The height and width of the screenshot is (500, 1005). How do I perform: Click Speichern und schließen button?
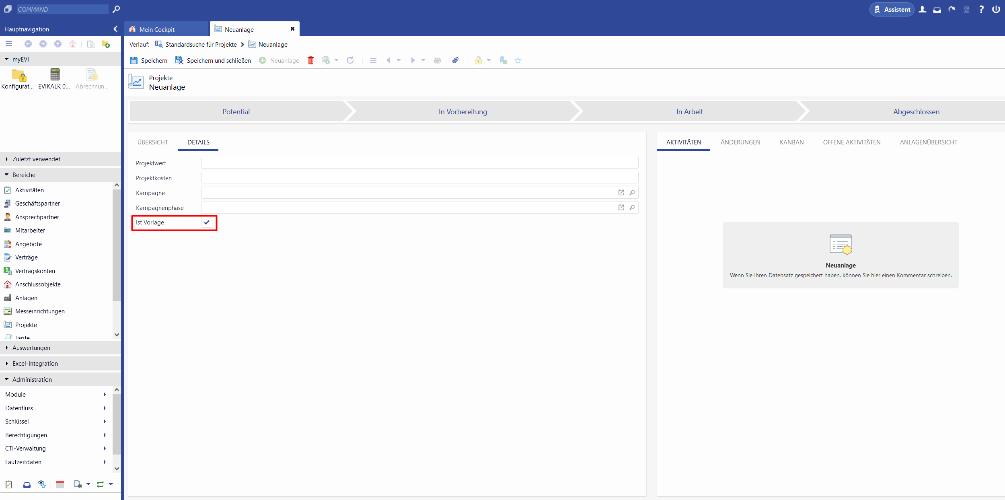coord(213,60)
